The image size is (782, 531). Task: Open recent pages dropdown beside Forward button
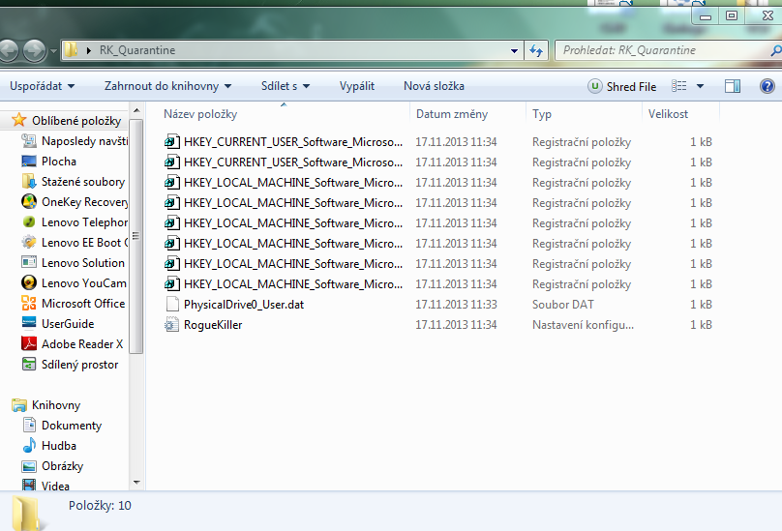(x=53, y=51)
